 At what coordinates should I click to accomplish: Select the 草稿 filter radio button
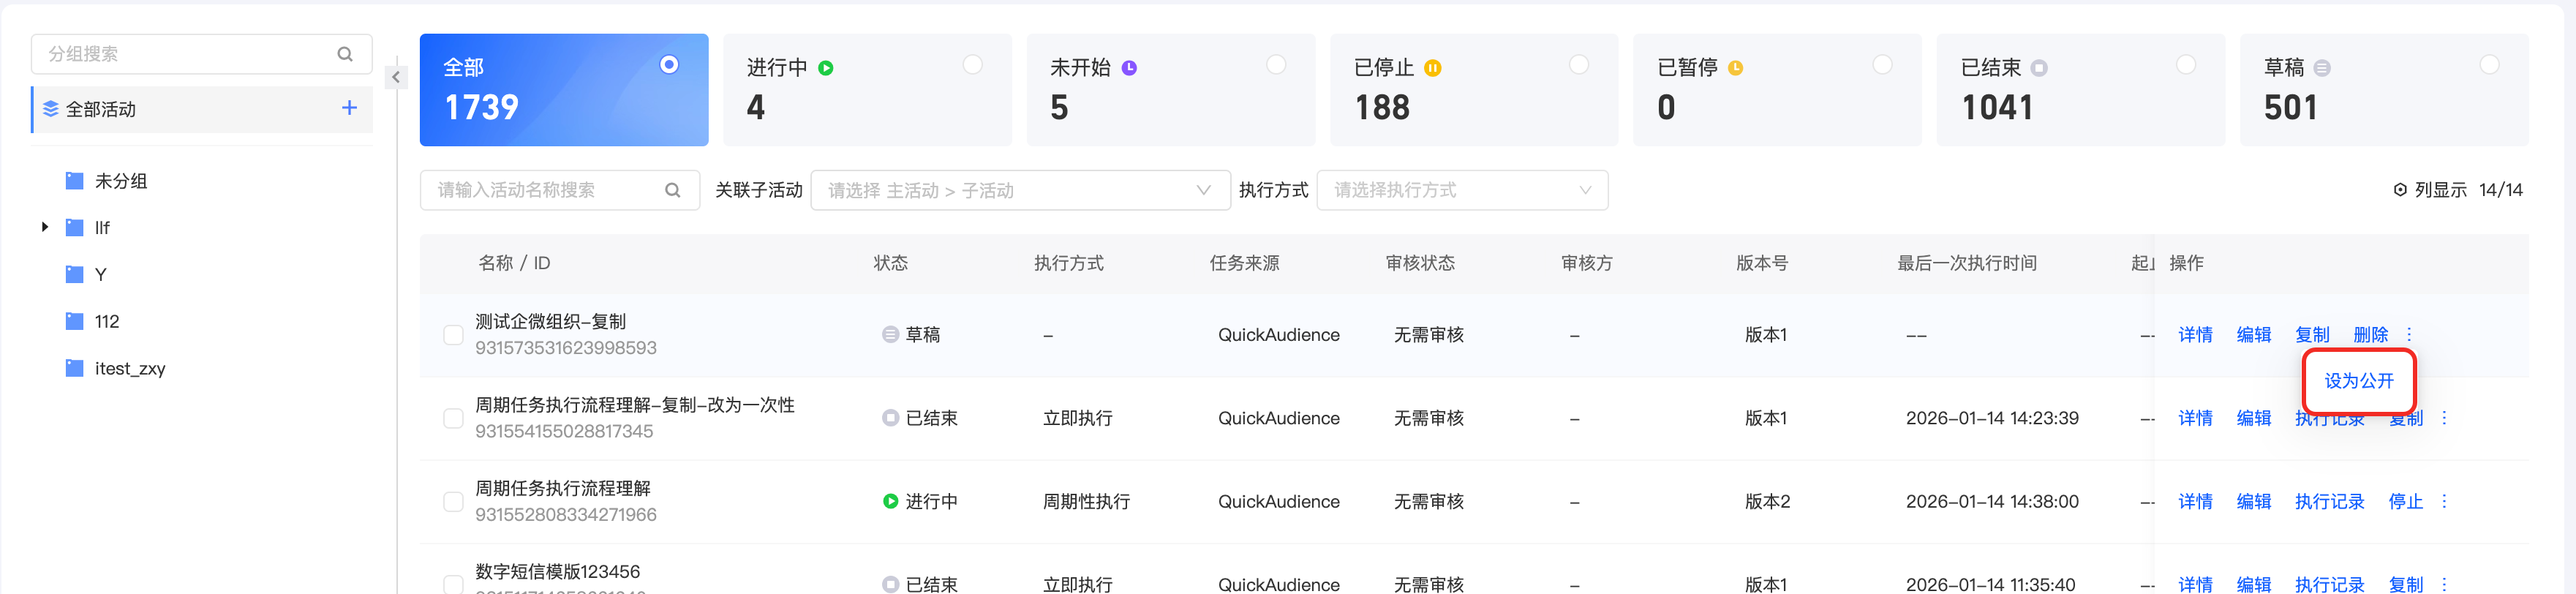pos(2489,65)
